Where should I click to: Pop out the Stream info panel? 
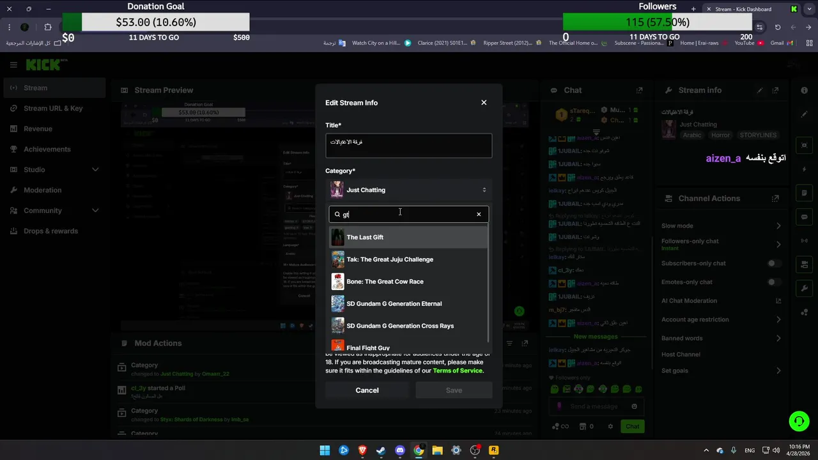(776, 90)
